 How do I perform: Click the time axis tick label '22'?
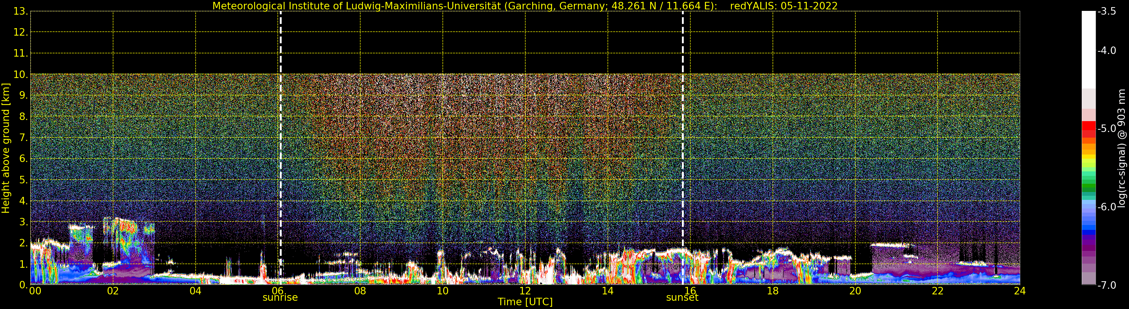[x=937, y=291]
